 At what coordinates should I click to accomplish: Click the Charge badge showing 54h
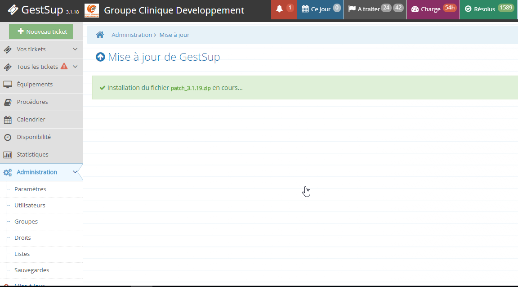click(x=450, y=8)
